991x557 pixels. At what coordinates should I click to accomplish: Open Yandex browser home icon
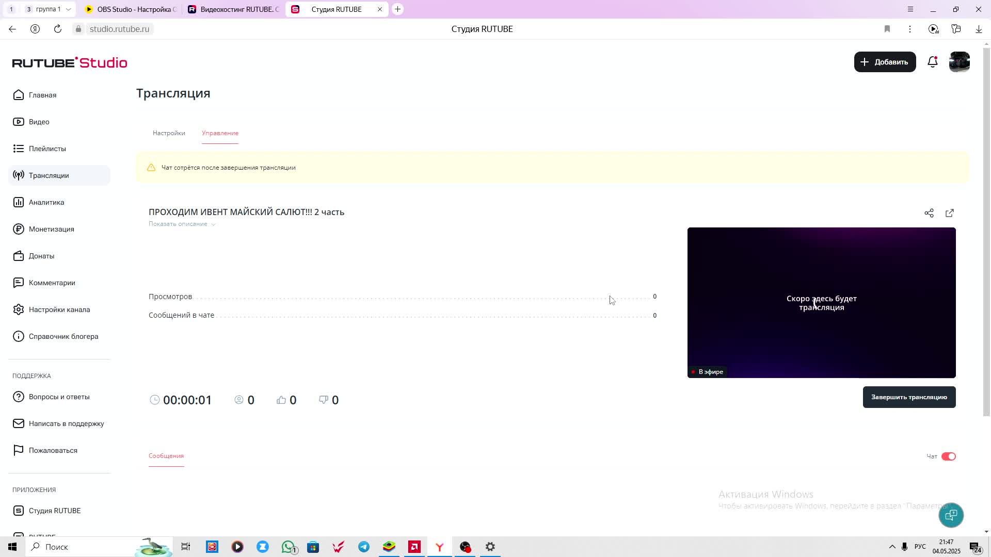35,29
